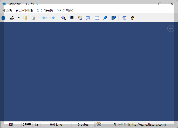Click the 漢字 status bar button
This screenshot has width=178, height=128.
click(27, 124)
